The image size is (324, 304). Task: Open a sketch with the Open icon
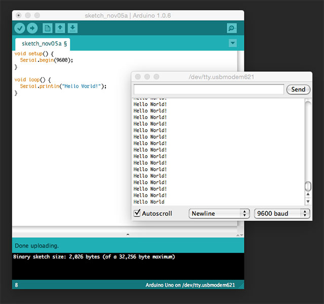60,28
